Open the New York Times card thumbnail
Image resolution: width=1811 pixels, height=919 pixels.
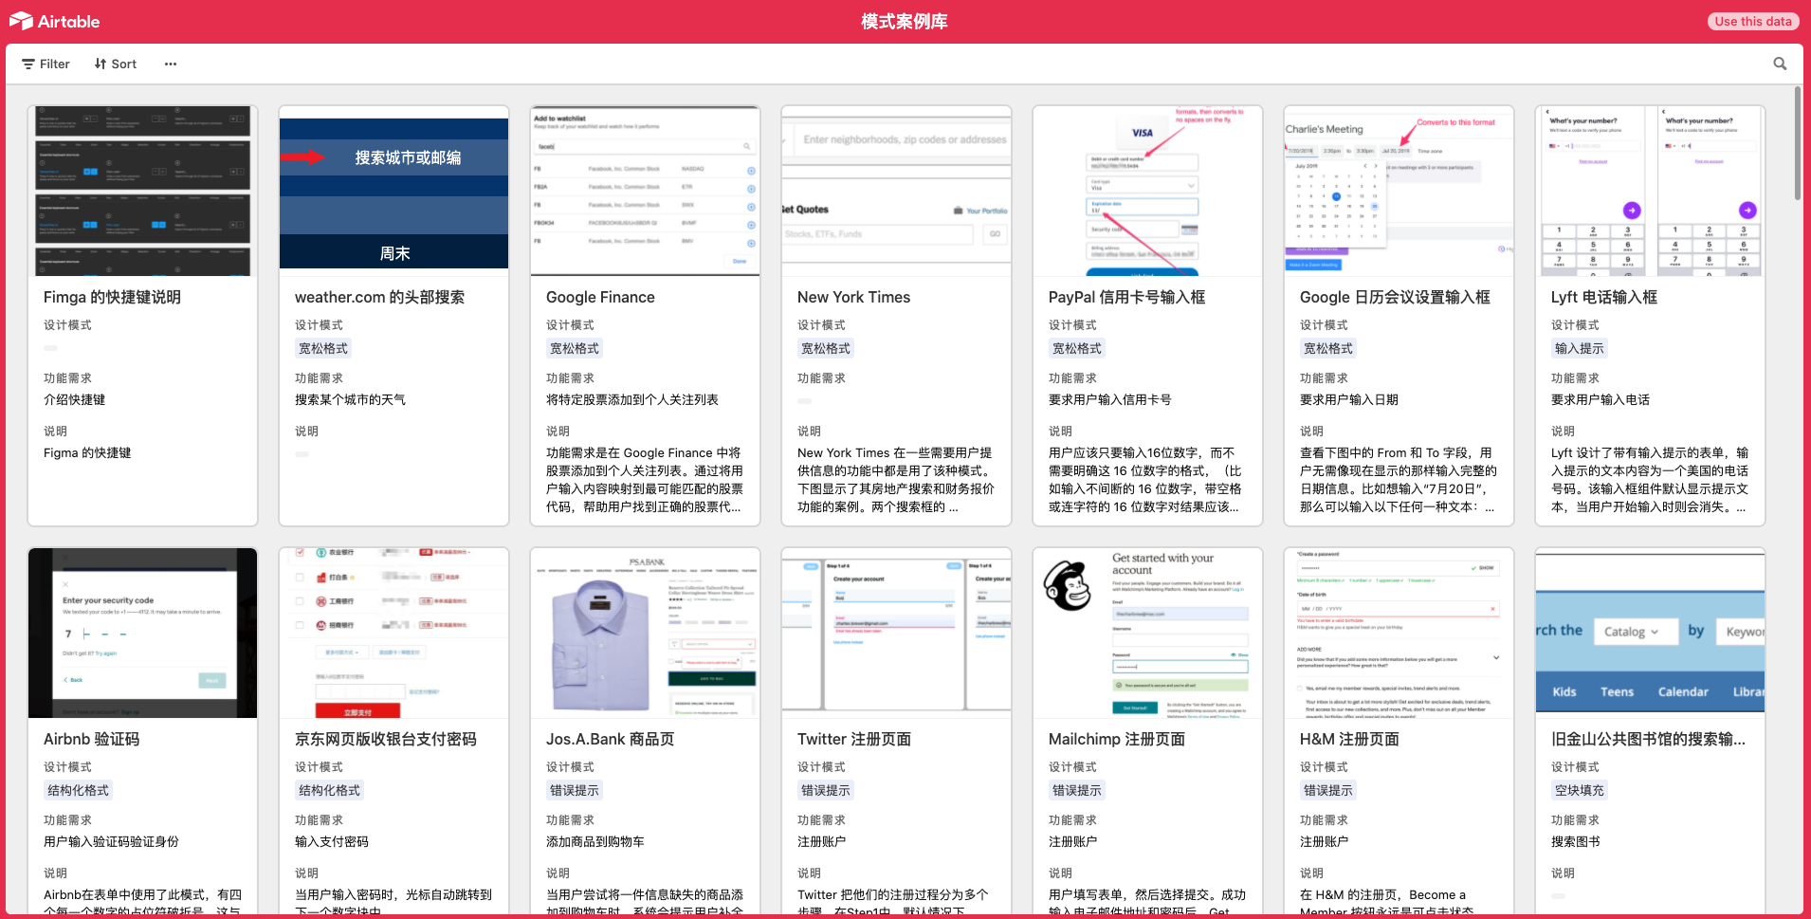click(x=896, y=191)
